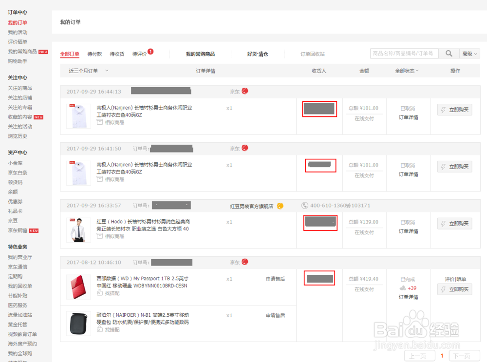Open 优惠券 in sidebar
Image resolution: width=487 pixels, height=362 pixels.
click(15, 201)
